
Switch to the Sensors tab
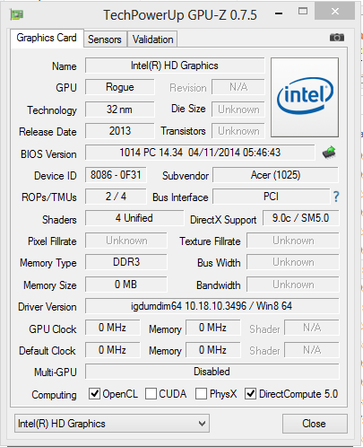105,39
